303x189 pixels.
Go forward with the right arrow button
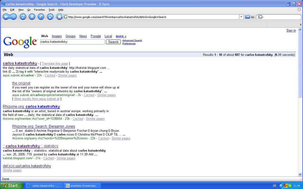[13, 17]
